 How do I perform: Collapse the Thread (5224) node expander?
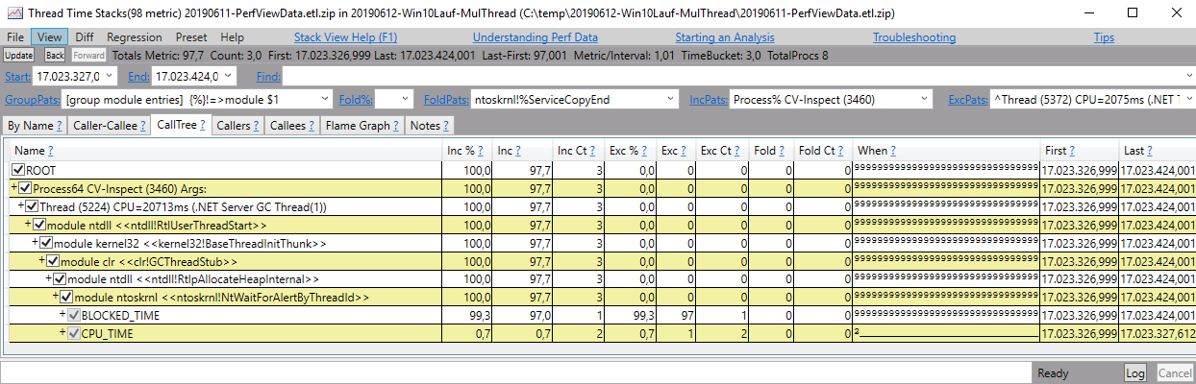coord(21,205)
